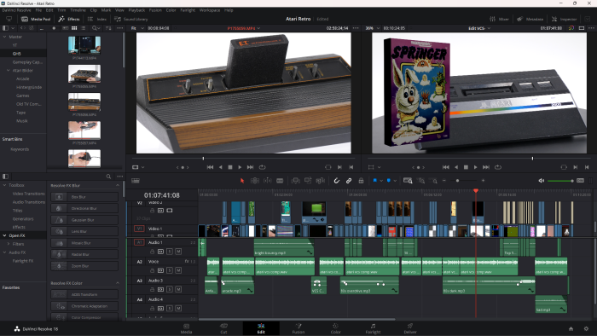Open Timeline View Options icon

tap(136, 181)
